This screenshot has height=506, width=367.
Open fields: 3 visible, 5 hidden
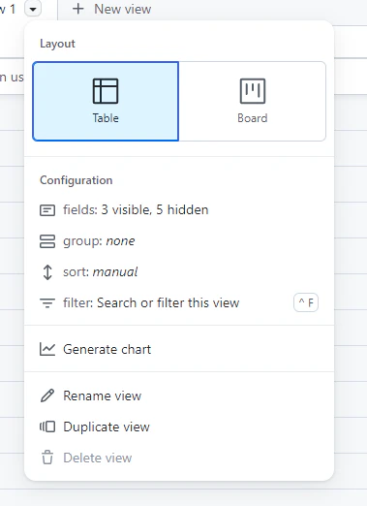click(x=179, y=210)
